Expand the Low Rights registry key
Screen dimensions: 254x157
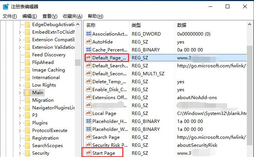point(21,85)
